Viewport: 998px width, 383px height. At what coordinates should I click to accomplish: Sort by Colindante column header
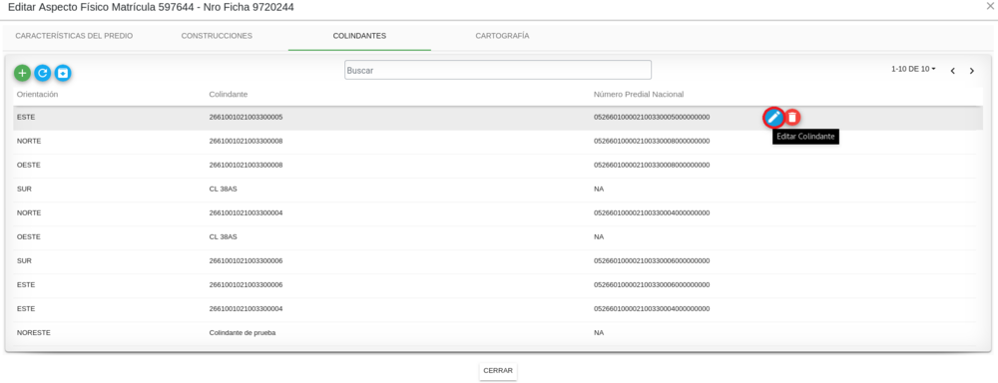click(x=228, y=94)
